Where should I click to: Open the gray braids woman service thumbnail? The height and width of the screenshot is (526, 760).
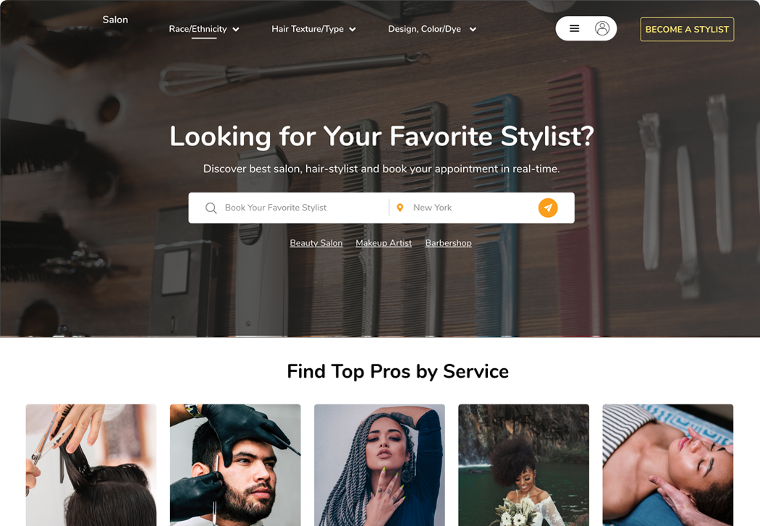[x=379, y=465]
